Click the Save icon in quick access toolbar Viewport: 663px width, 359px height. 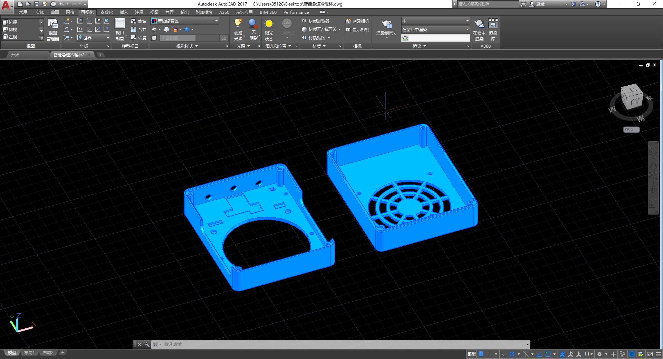pos(37,4)
